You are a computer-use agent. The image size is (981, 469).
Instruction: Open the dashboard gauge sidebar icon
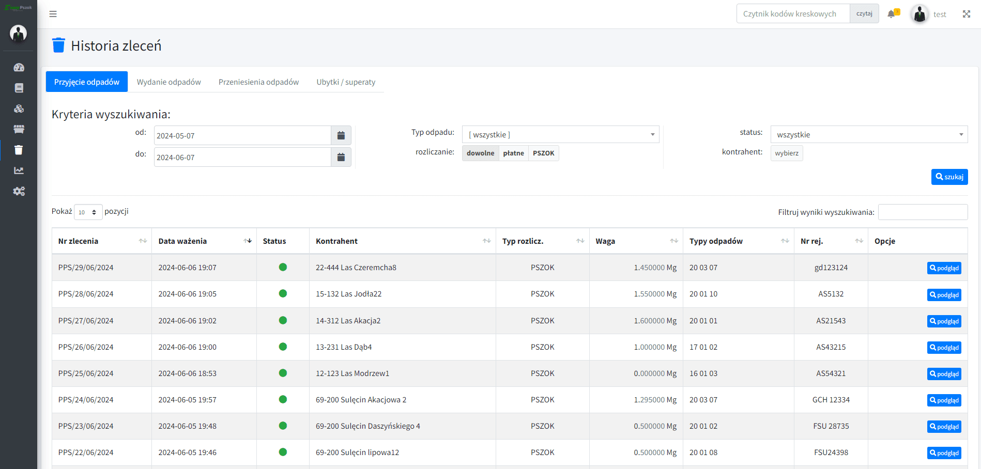click(19, 68)
